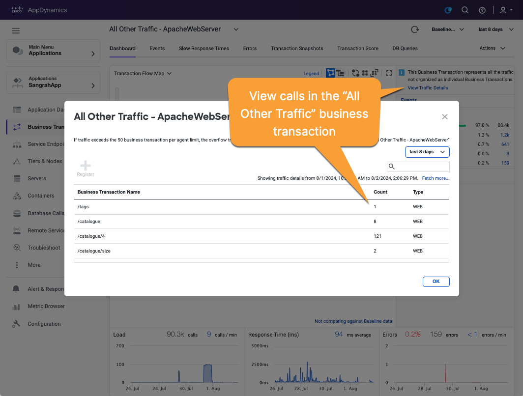Viewport: 523px width, 396px height.
Task: Click the Alert & Respond bell icon
Action: (x=16, y=289)
